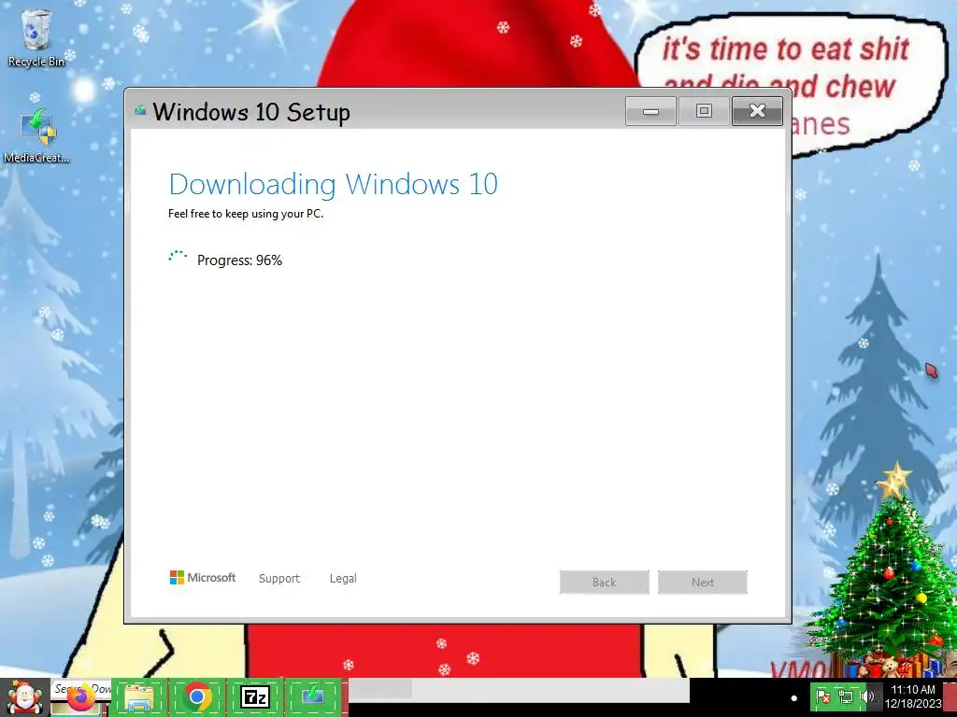The width and height of the screenshot is (957, 717).
Task: Open File Explorer from the taskbar
Action: 139,696
